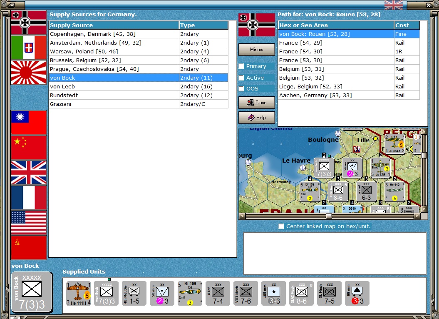The image size is (439, 319).
Task: Check the OOS checkbox
Action: tap(242, 89)
